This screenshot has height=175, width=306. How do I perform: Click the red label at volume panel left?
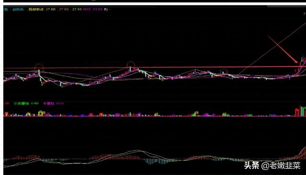tap(7, 103)
